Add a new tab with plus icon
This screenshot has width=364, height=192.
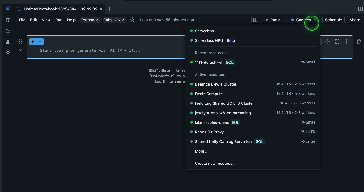point(110,9)
